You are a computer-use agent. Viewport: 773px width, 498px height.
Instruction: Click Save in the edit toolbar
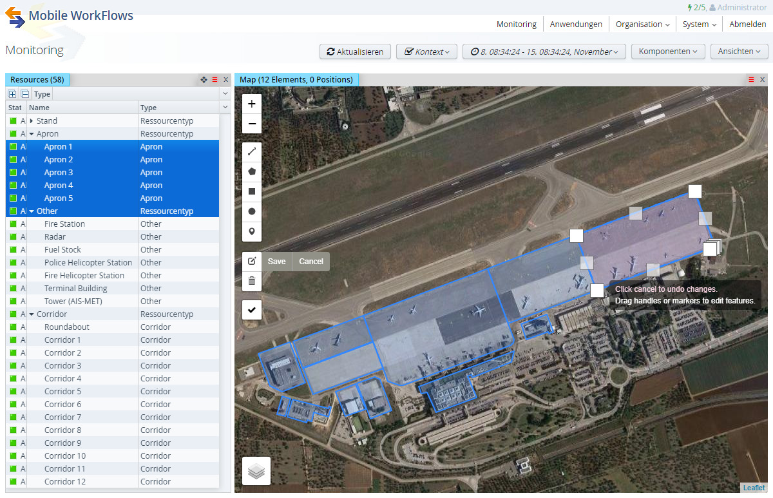click(276, 262)
